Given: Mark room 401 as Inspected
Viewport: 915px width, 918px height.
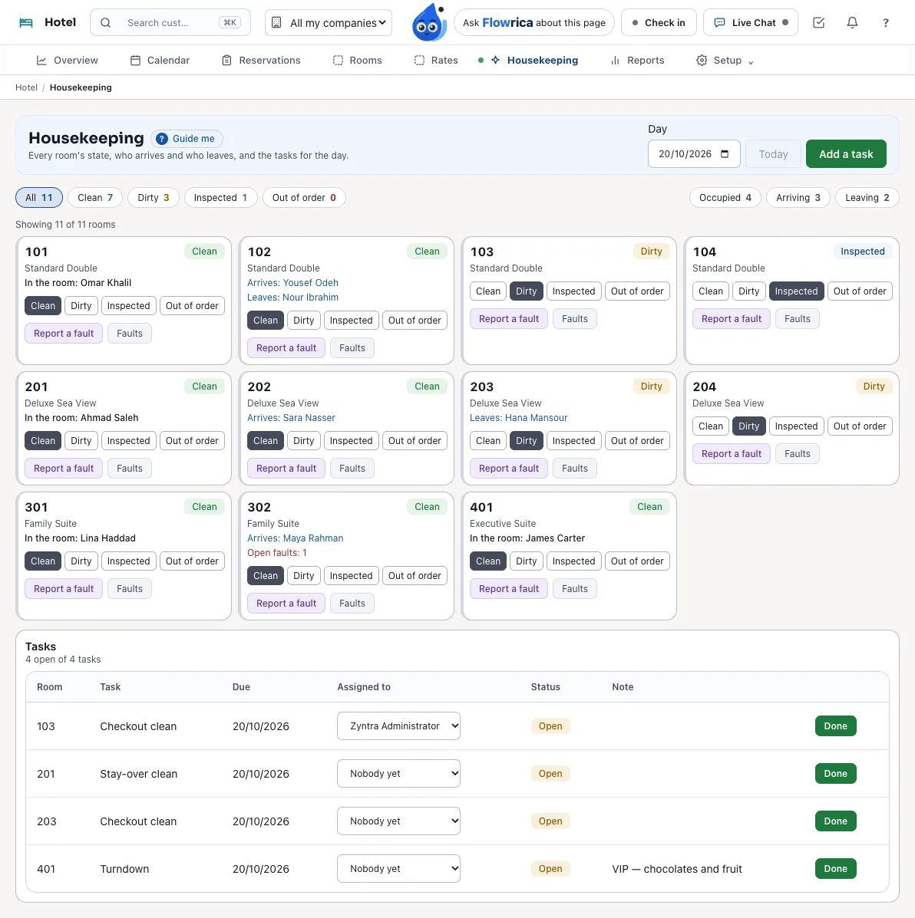Looking at the screenshot, I should click(573, 561).
